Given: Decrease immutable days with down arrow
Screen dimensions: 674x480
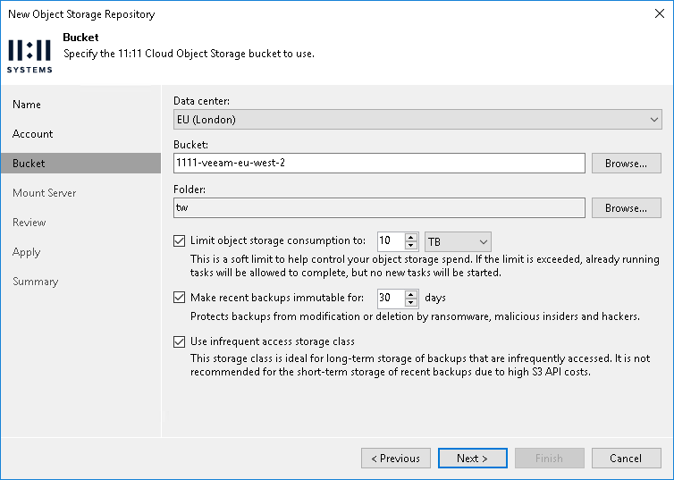Looking at the screenshot, I should 411,303.
